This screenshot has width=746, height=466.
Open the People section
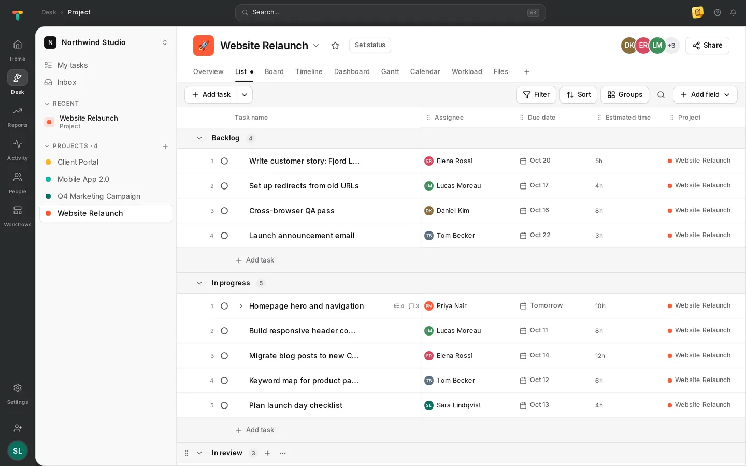[18, 183]
